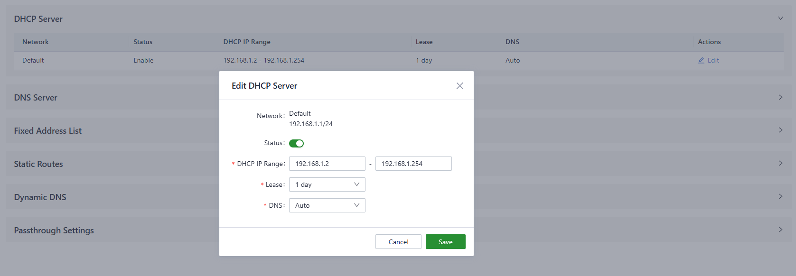Open the DNS mode dropdown

[x=327, y=205]
